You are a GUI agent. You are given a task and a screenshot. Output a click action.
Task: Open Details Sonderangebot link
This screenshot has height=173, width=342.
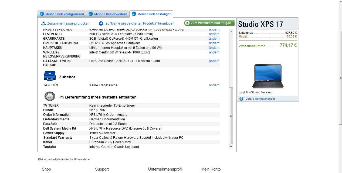click(260, 99)
